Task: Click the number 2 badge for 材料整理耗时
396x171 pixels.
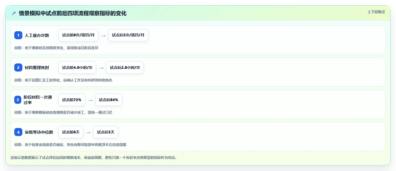Action: click(18, 67)
